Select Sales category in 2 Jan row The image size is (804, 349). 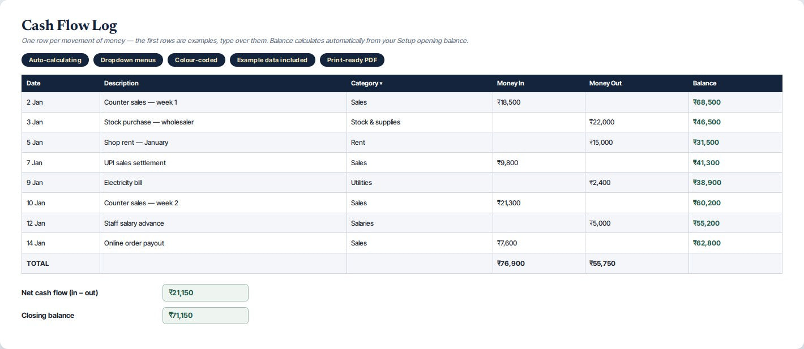[x=420, y=102]
